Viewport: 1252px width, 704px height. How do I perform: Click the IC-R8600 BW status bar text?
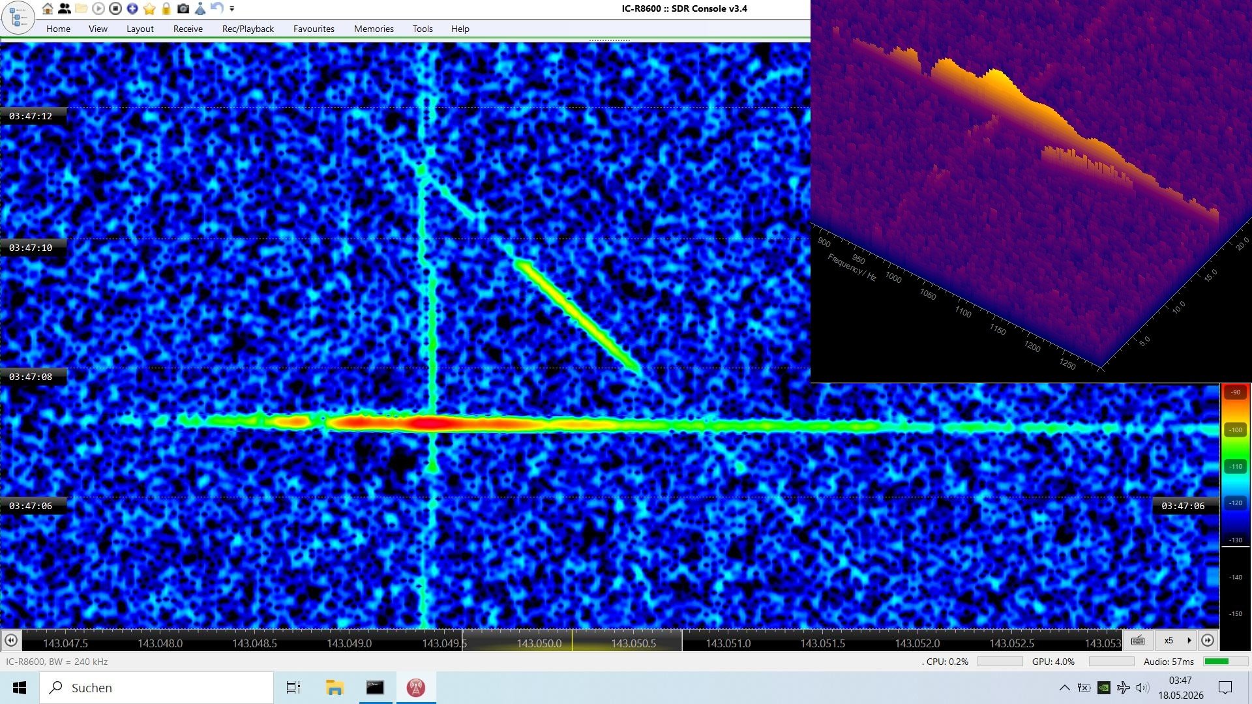pos(57,662)
